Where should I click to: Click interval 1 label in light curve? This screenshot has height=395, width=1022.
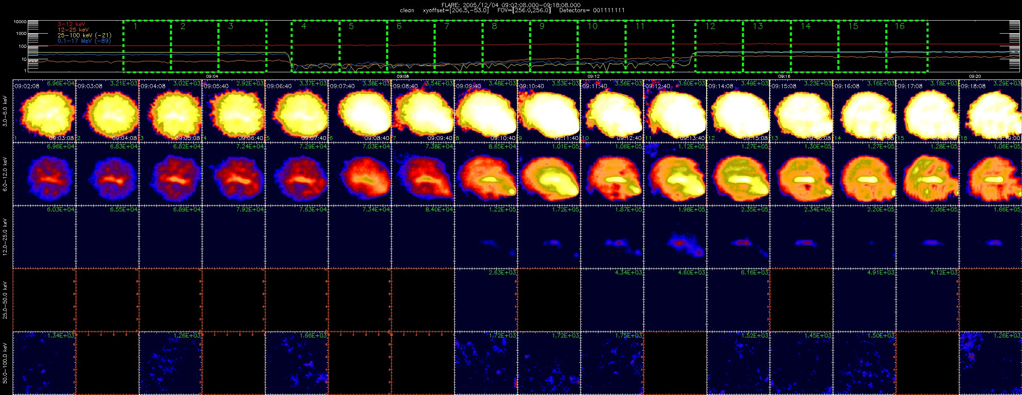[x=135, y=26]
